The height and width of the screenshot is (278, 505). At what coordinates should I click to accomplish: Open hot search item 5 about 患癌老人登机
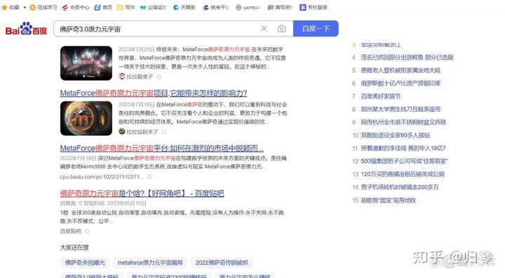pyautogui.click(x=400, y=70)
